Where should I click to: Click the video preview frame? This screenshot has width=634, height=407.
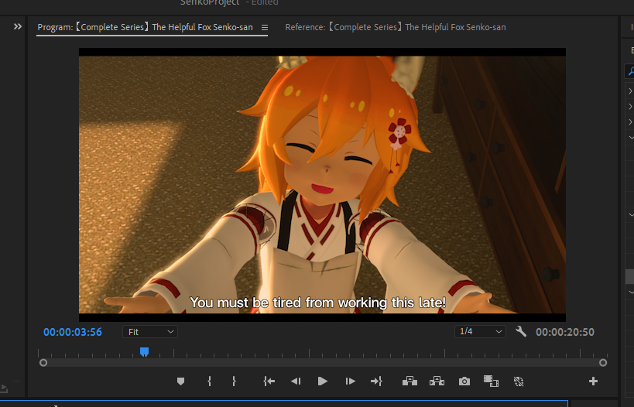(322, 185)
